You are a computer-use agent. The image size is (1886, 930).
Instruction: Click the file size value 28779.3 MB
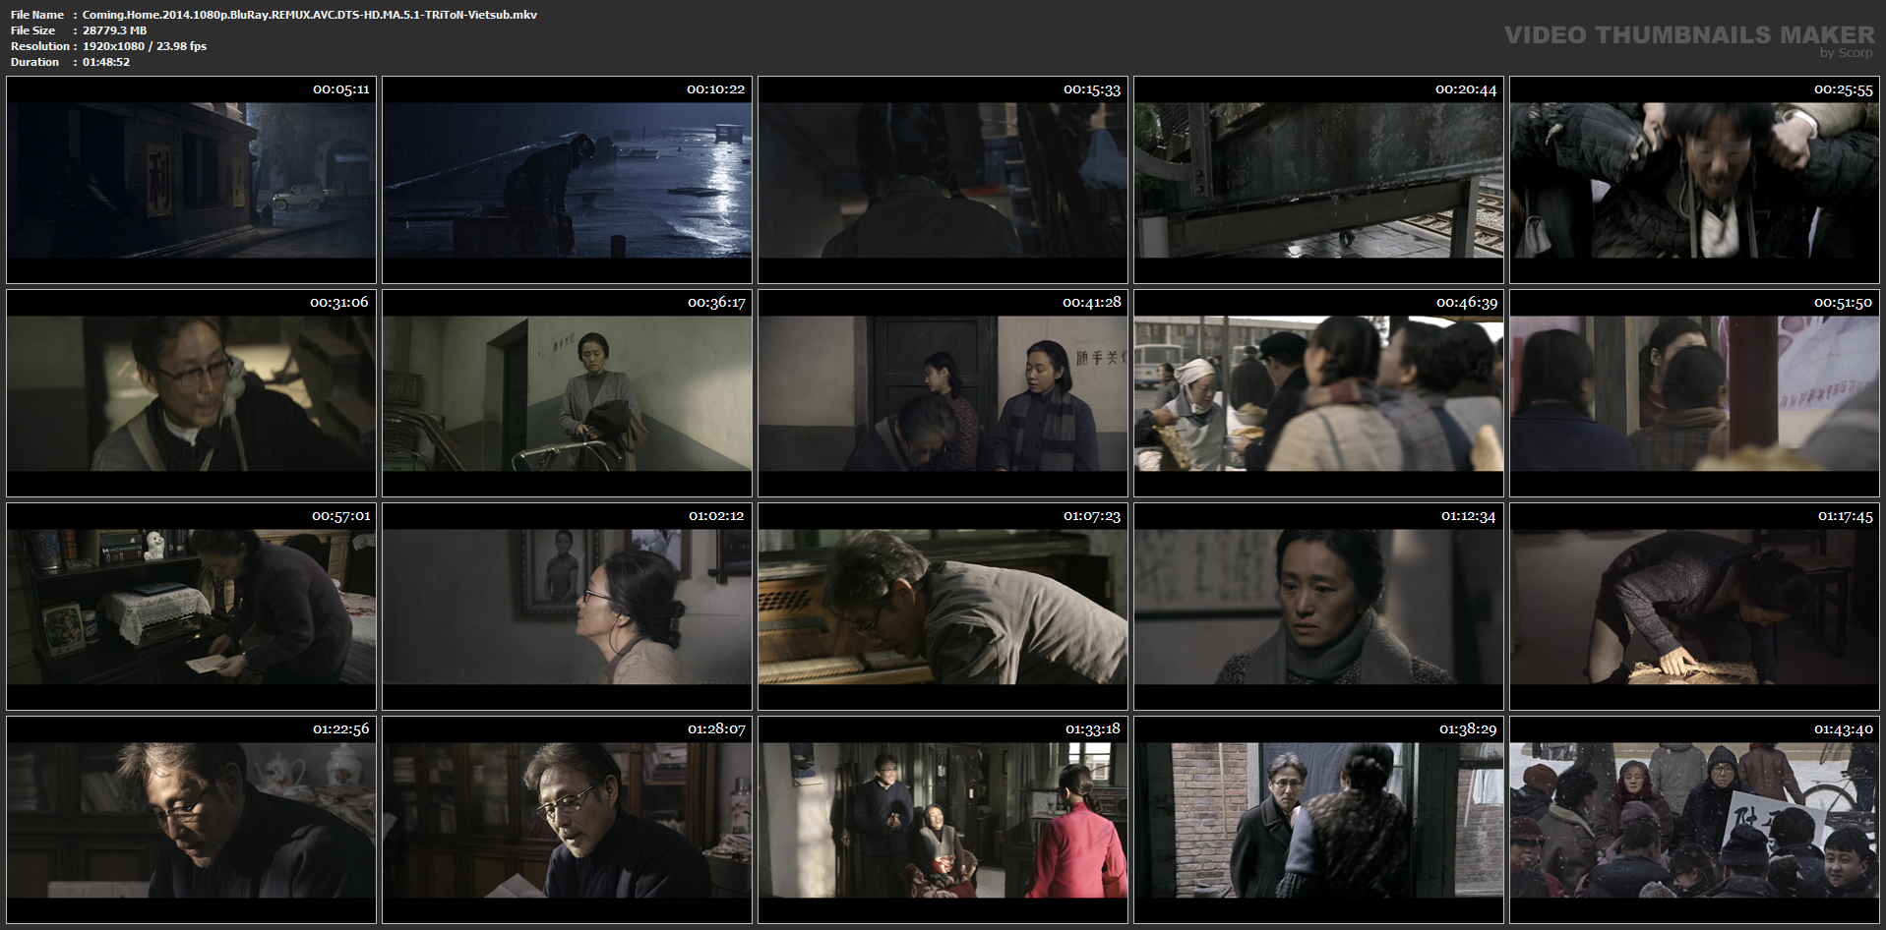click(x=114, y=30)
